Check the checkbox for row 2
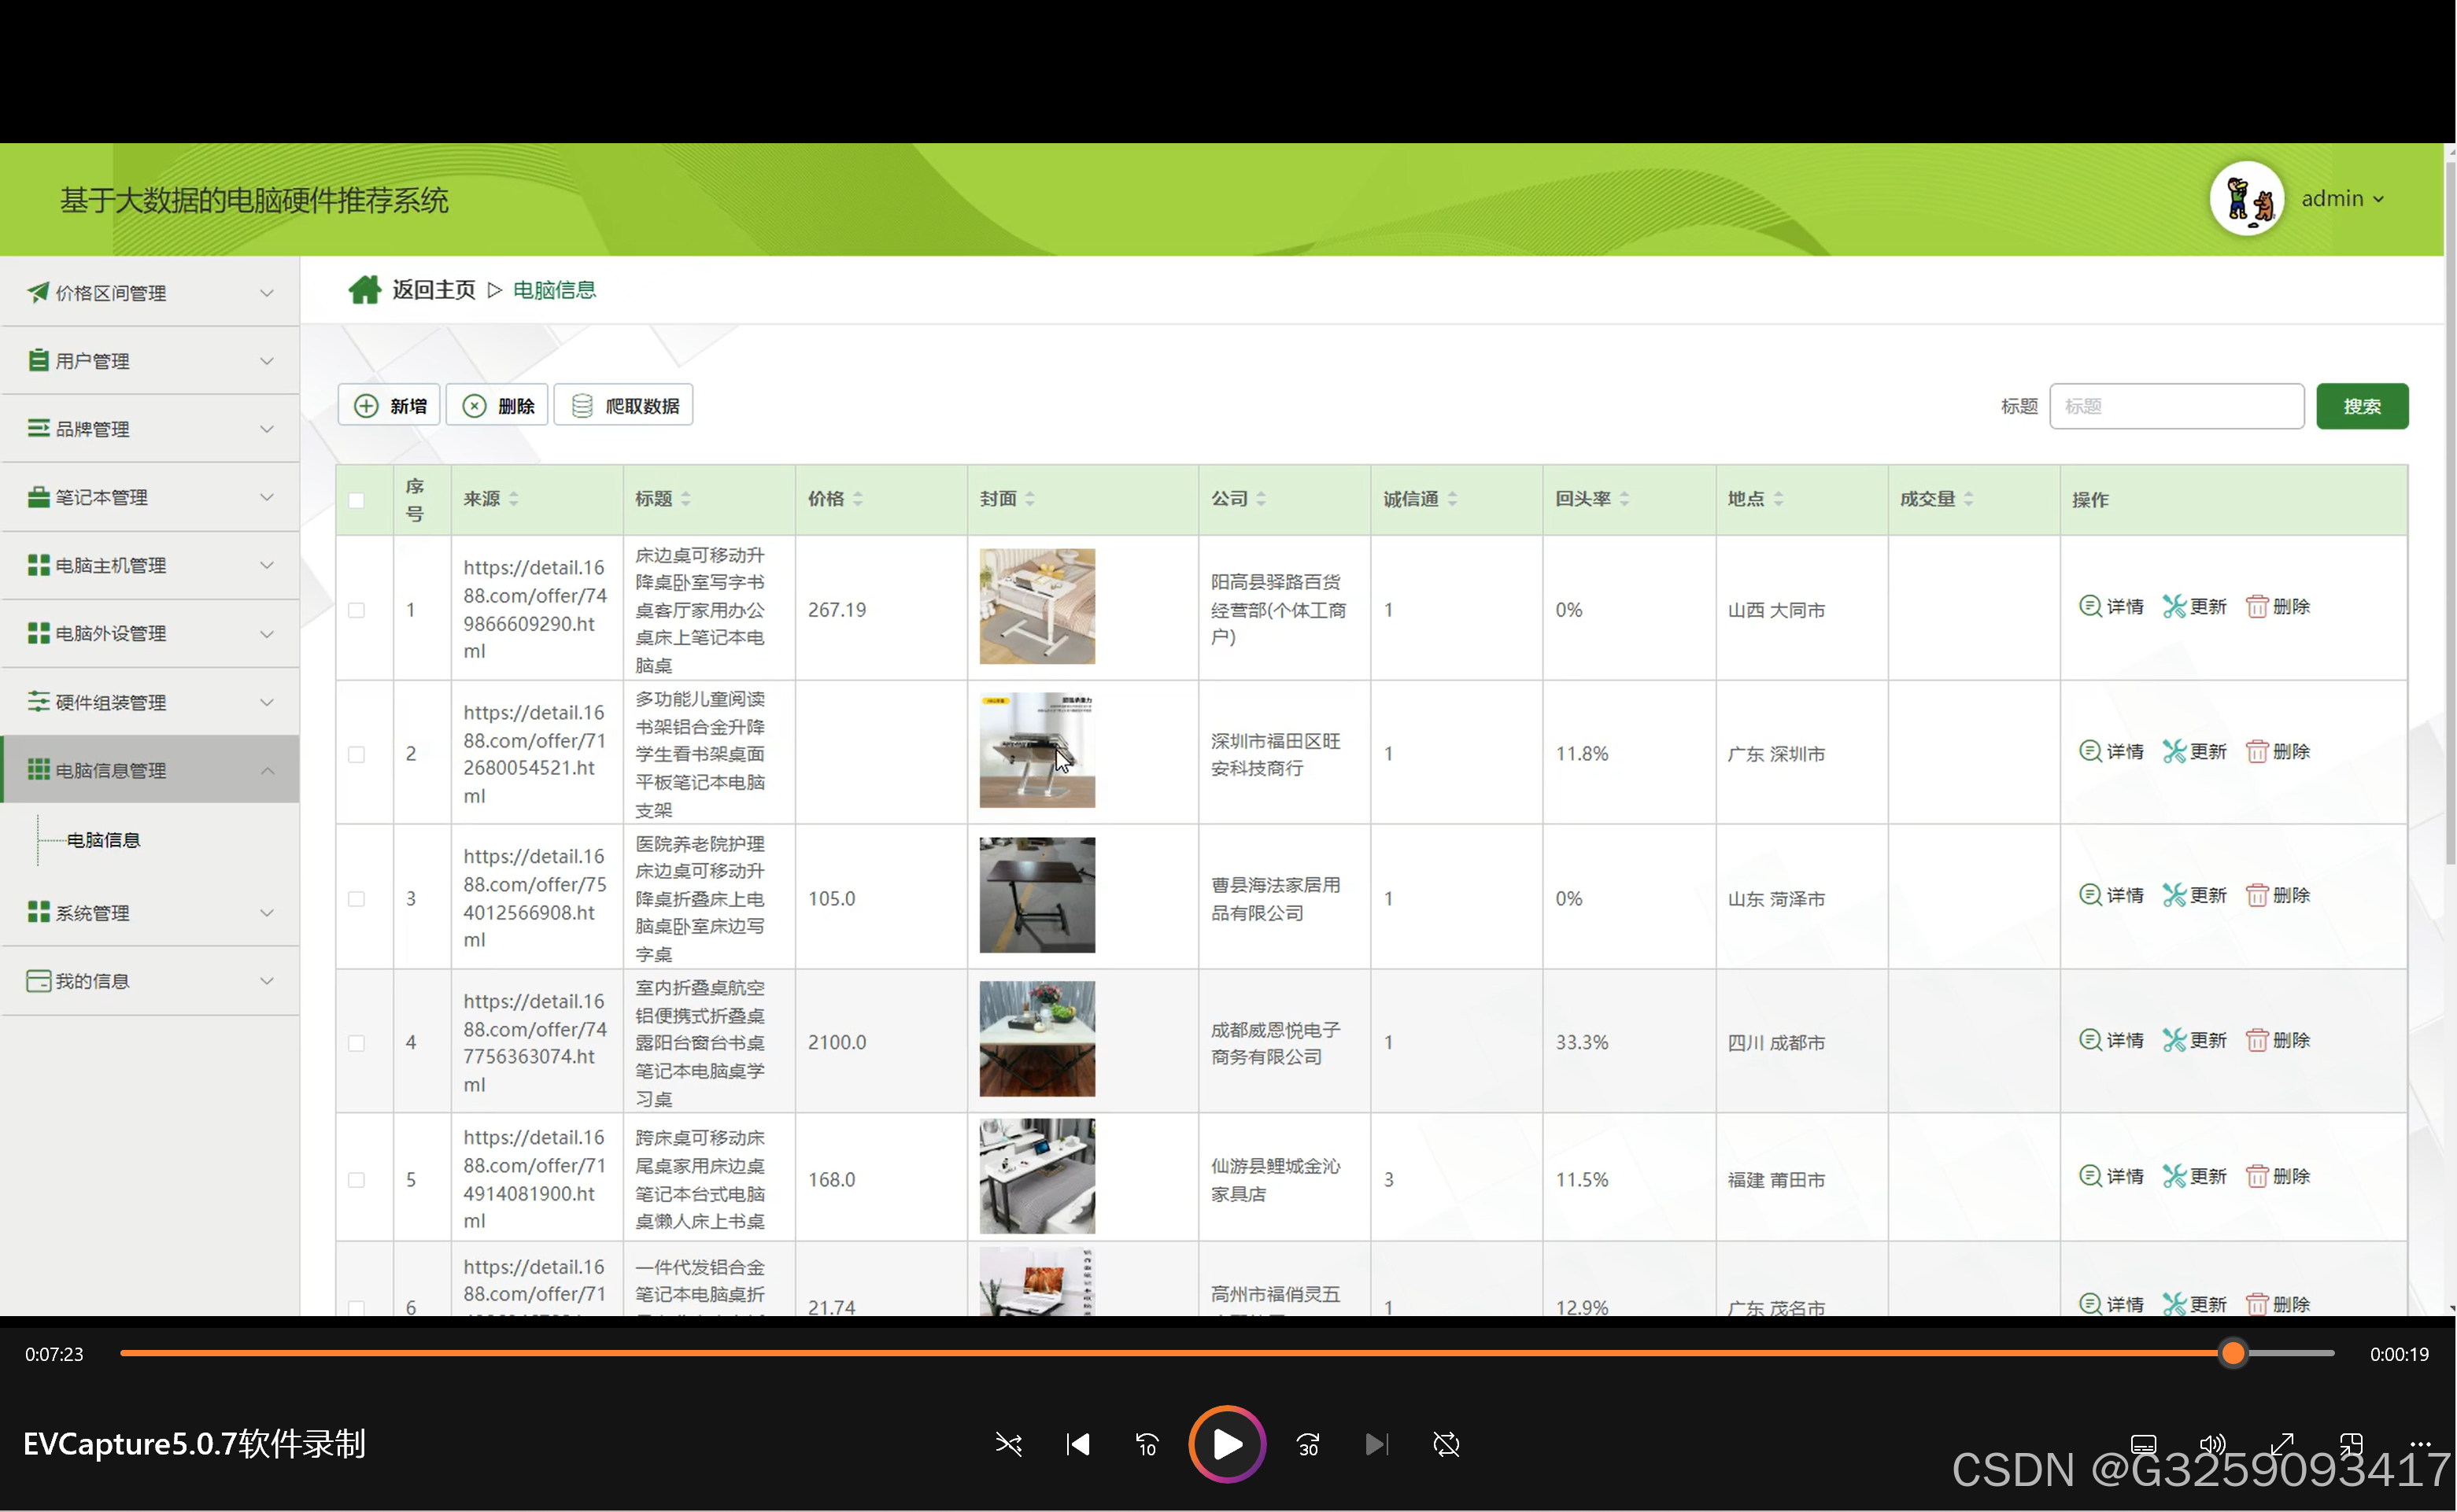Image resolution: width=2457 pixels, height=1512 pixels. tap(357, 754)
